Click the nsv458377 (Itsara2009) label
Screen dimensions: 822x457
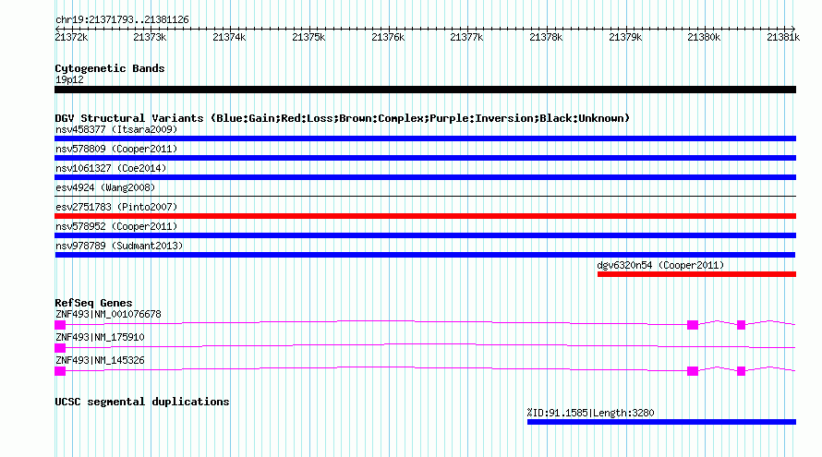click(x=116, y=129)
